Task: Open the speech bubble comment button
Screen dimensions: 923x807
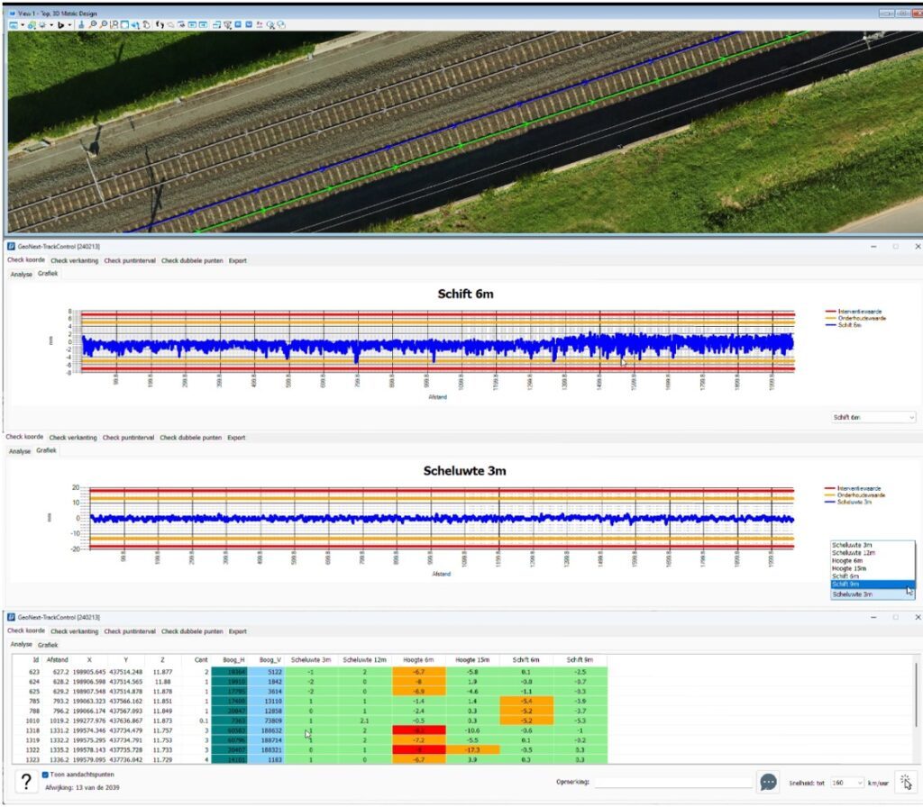Action: click(768, 782)
